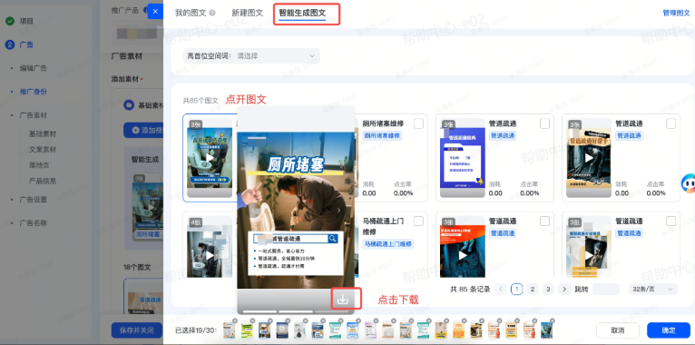Click the green check icon beside 项目
This screenshot has height=345, width=695.
(x=10, y=21)
